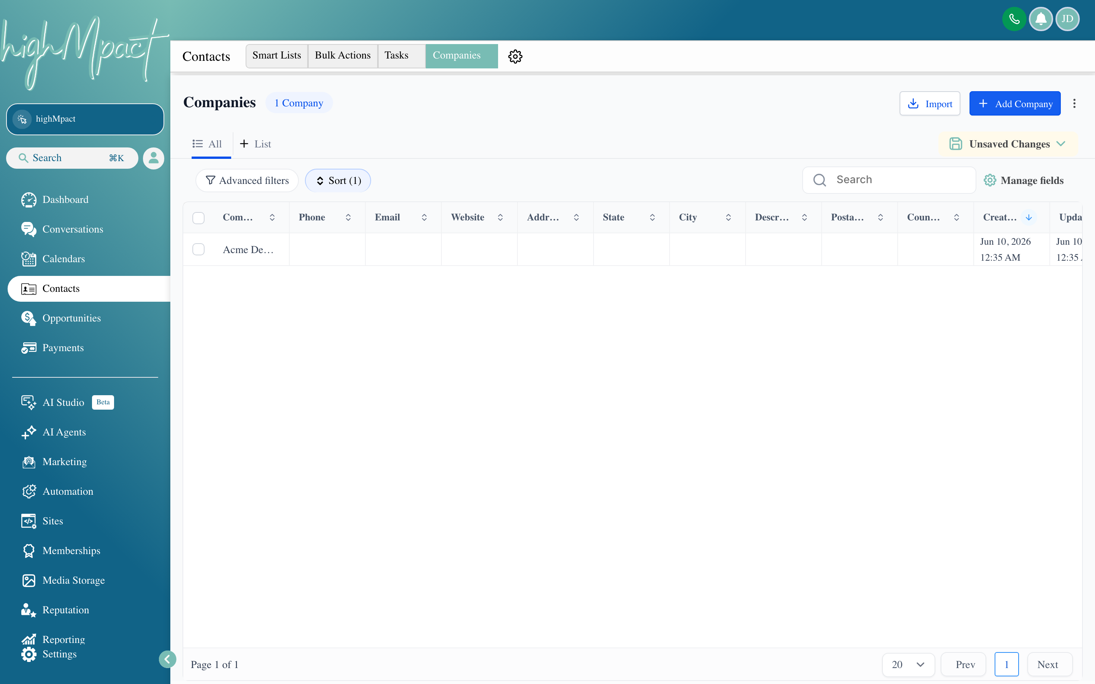Open the notifications bell icon
The image size is (1095, 684).
(1041, 19)
